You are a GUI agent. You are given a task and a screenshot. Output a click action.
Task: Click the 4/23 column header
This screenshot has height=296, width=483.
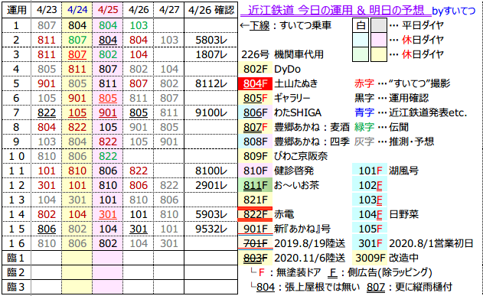coord(47,10)
